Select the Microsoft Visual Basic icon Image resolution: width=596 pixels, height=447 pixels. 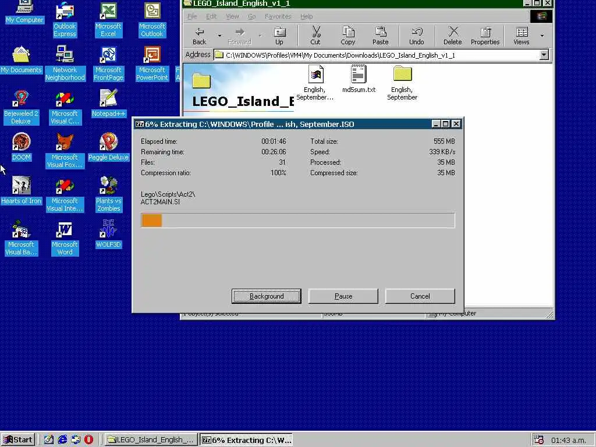tap(21, 238)
